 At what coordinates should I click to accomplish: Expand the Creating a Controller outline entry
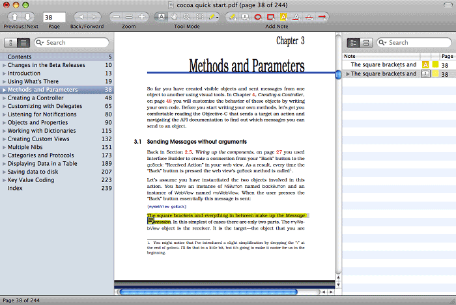4,98
